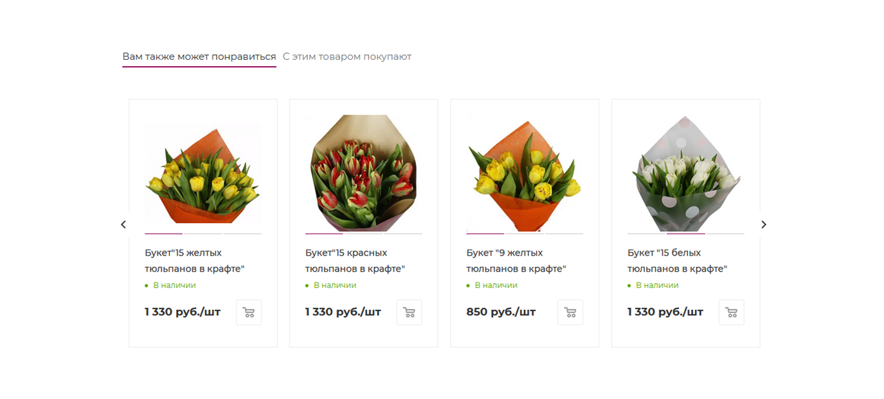Click the white tulips polka-dot wrap image
This screenshot has height=399, width=884.
(x=685, y=173)
